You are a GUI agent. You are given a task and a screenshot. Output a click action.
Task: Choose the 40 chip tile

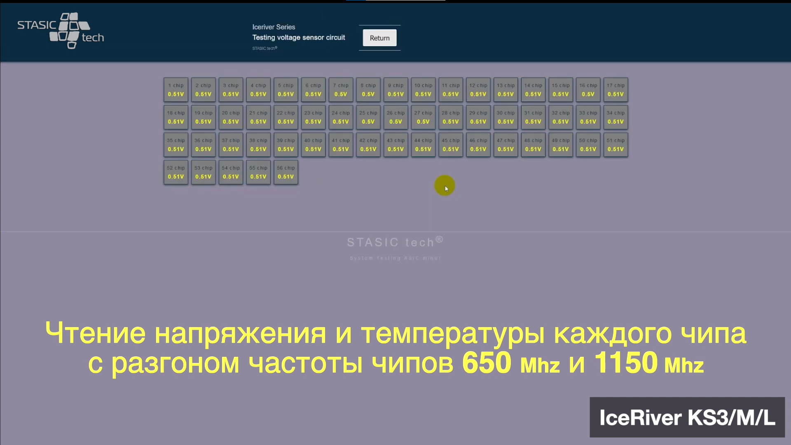coord(314,145)
